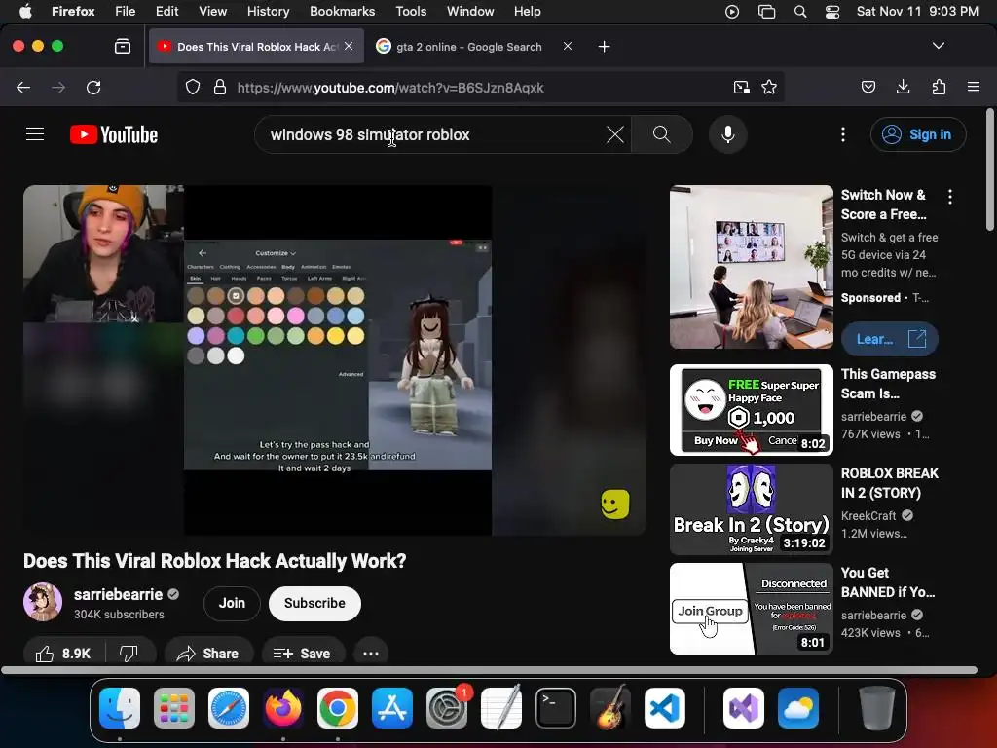Click the video player to pause playback

click(335, 360)
